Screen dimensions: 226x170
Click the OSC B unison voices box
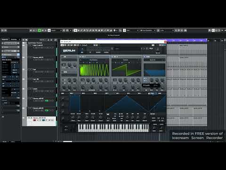point(115,80)
